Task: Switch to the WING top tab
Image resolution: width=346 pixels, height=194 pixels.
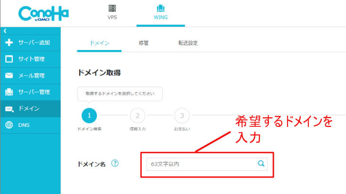Action: (160, 13)
